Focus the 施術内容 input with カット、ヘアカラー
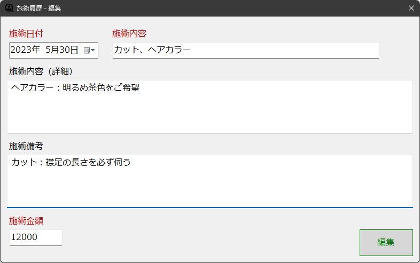 (245, 51)
